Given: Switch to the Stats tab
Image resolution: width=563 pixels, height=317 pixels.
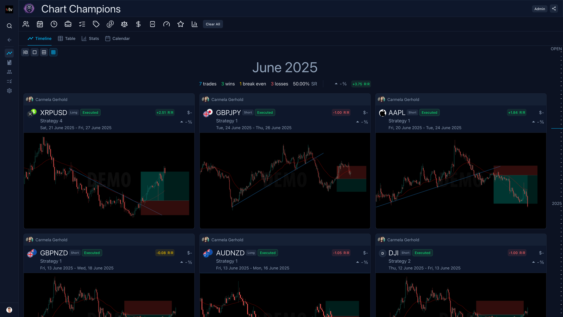Looking at the screenshot, I should click(90, 38).
